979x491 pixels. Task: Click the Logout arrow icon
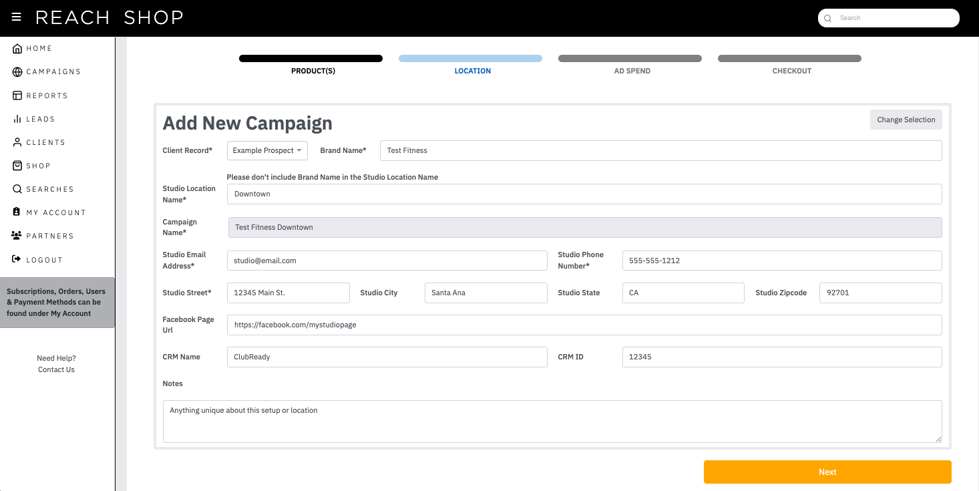[x=17, y=260]
